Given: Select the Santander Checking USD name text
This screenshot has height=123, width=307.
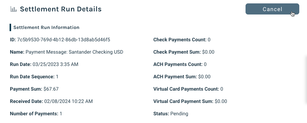Looking at the screenshot, I should coord(96,52).
